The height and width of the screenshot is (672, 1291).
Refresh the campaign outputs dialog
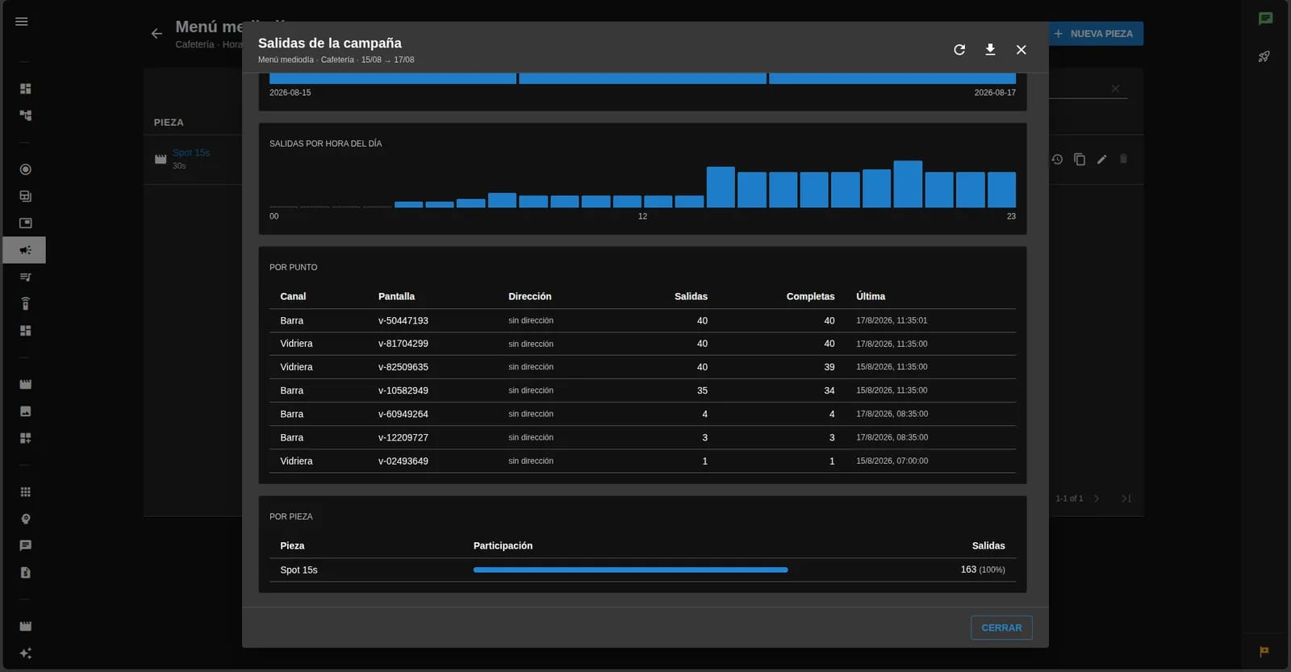[x=959, y=50]
